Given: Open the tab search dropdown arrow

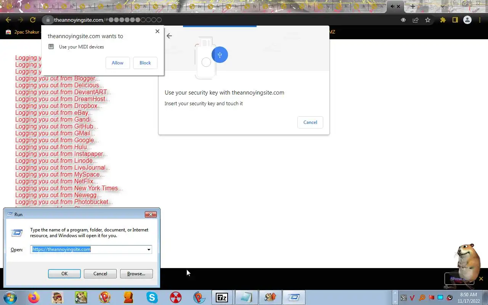Looking at the screenshot, I should tap(443, 6).
